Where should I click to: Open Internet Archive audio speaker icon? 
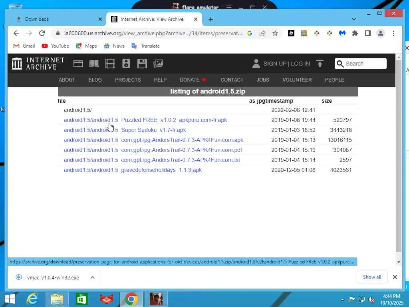(x=126, y=64)
